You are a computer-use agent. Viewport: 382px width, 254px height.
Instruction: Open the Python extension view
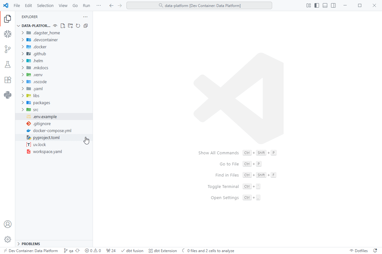8,95
